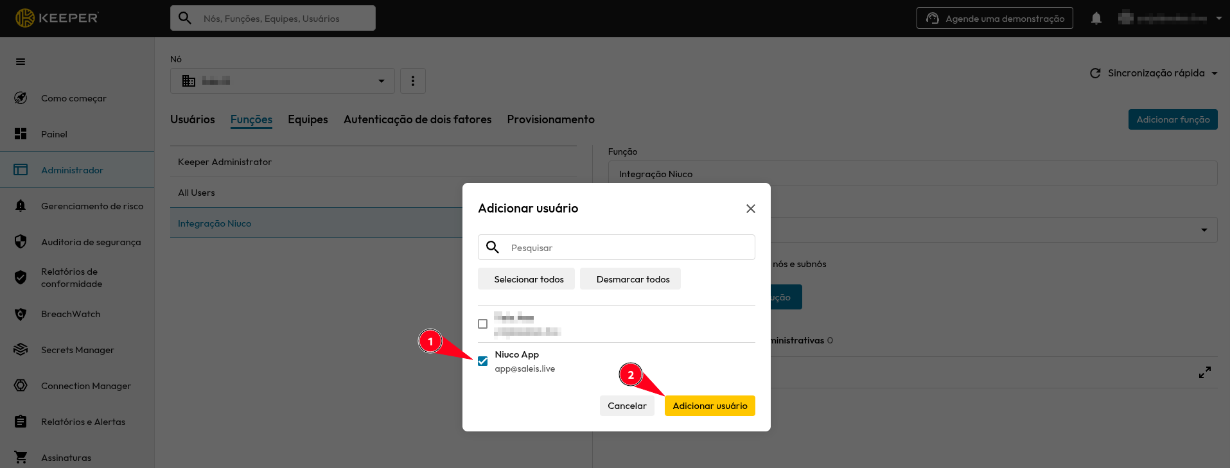Select the Keeper Administrator role
The width and height of the screenshot is (1230, 468).
click(373, 162)
